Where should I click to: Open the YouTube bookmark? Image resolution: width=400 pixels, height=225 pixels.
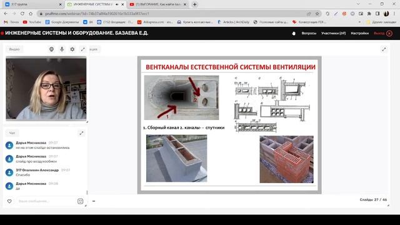[x=32, y=22]
